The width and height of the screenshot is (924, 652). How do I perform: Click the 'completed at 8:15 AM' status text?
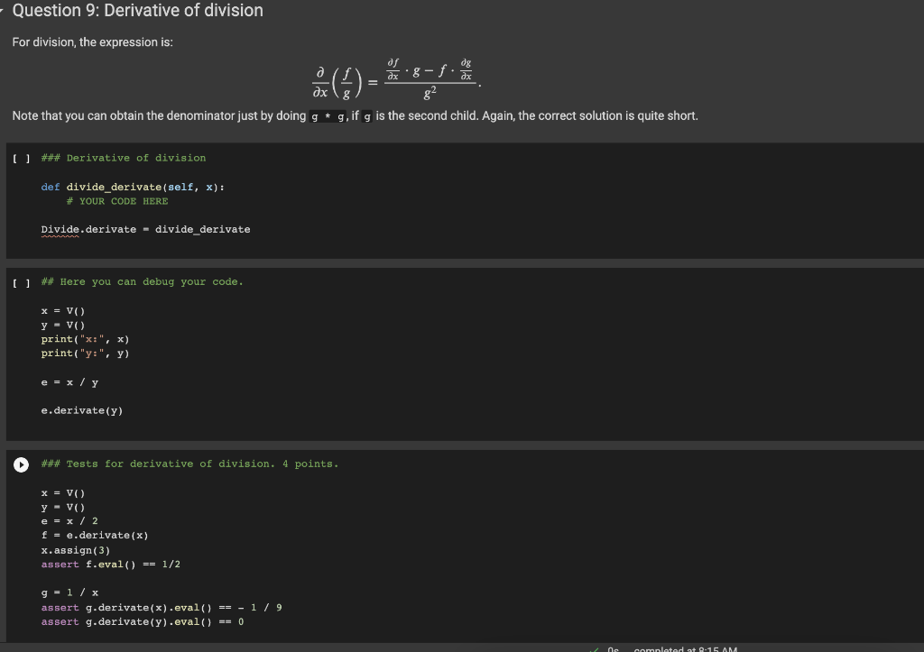tap(686, 648)
